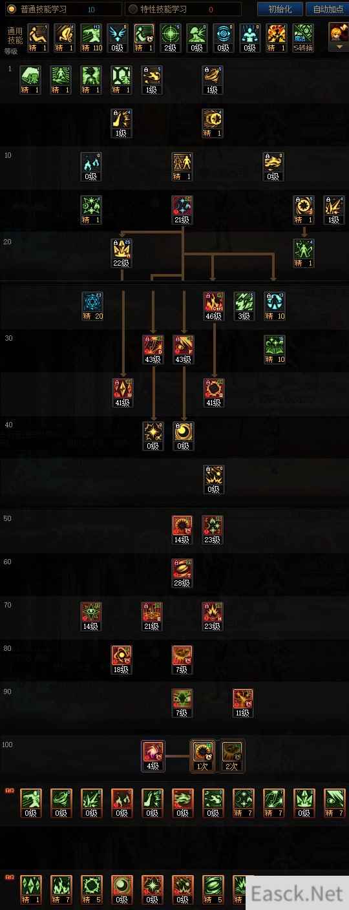Click the 22级 skill icon at level 20

click(122, 253)
